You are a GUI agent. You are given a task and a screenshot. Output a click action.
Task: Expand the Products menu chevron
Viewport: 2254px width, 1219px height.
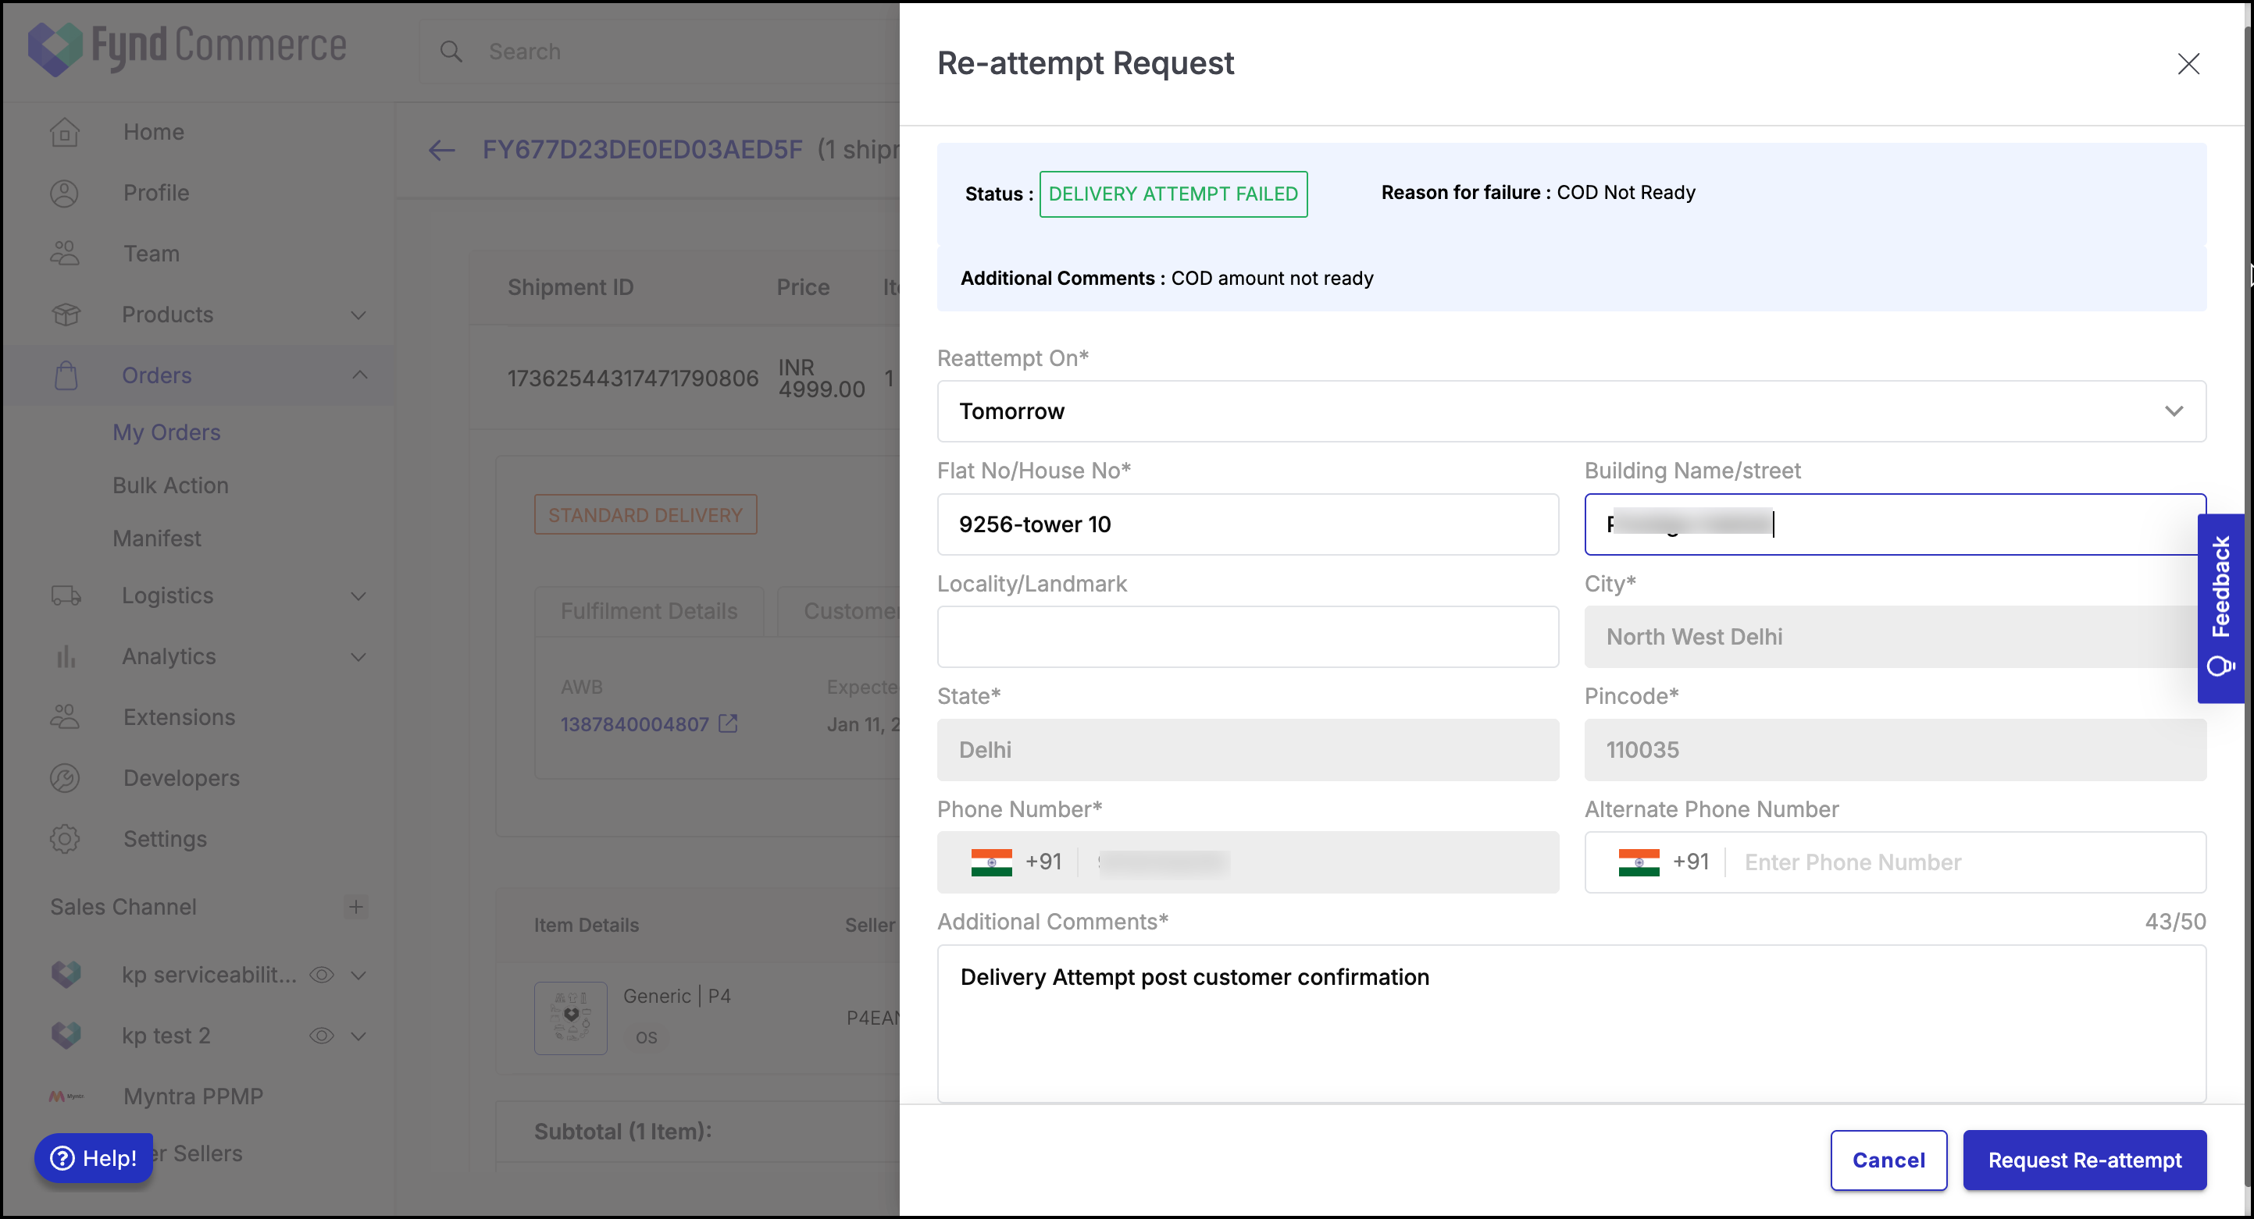click(x=358, y=315)
